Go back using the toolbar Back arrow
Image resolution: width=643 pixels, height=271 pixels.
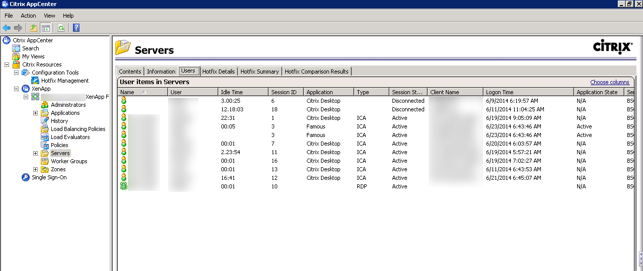7,28
